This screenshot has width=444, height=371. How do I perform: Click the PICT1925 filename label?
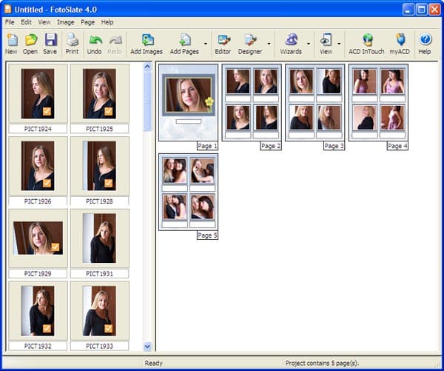[x=99, y=129]
